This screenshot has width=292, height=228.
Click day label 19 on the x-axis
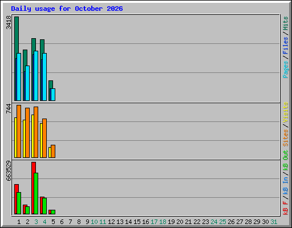point(171,222)
